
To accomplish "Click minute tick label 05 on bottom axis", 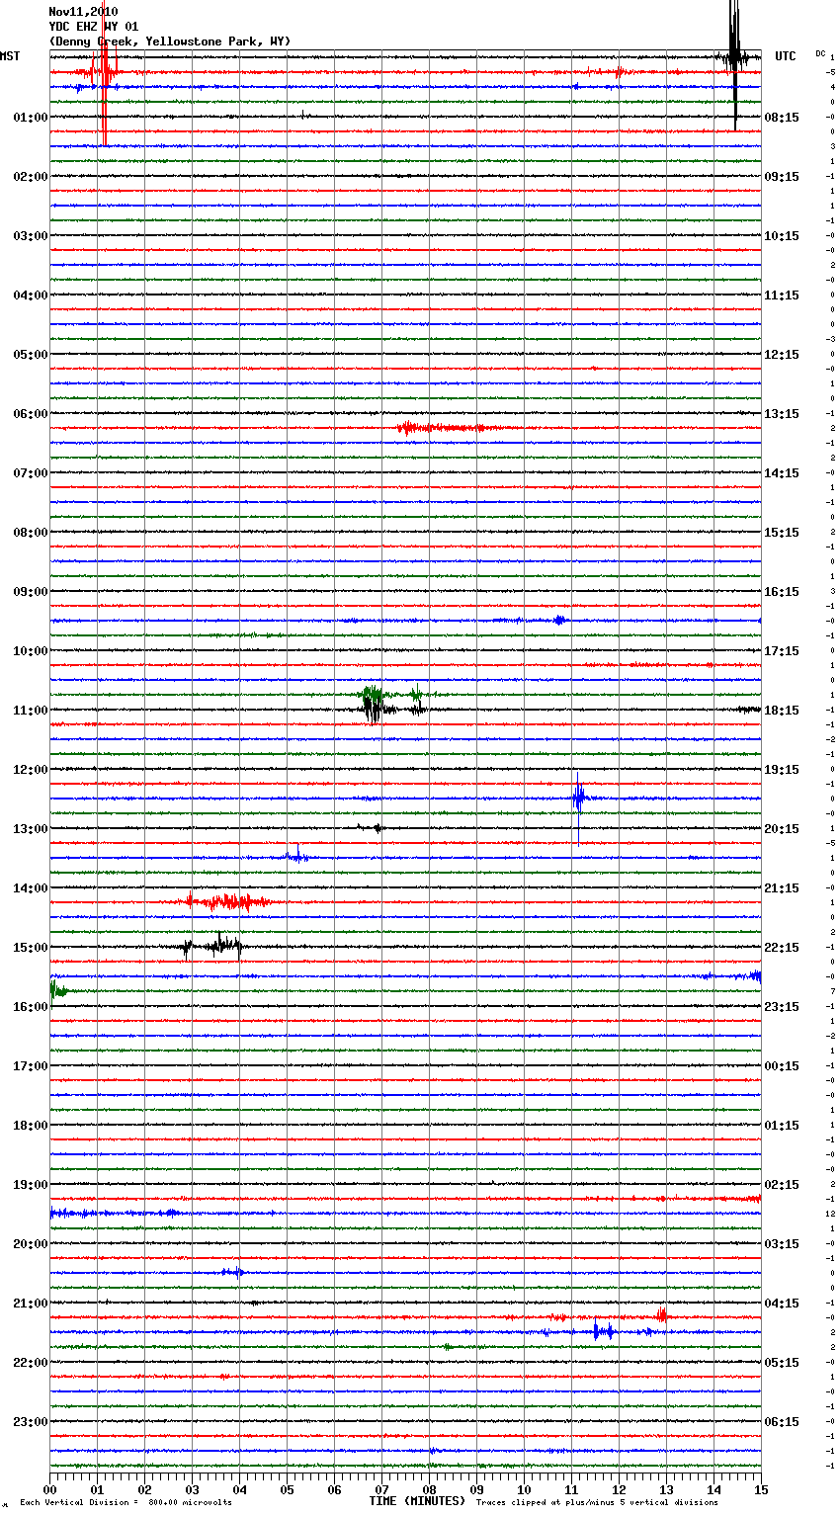I will tap(288, 1489).
